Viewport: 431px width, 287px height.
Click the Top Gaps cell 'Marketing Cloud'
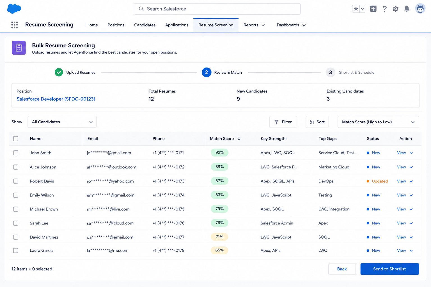pyautogui.click(x=334, y=167)
